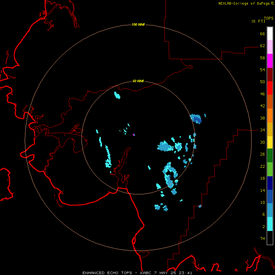Click the 34 legend value
Screen dimensions: 275x275
pos(262,130)
